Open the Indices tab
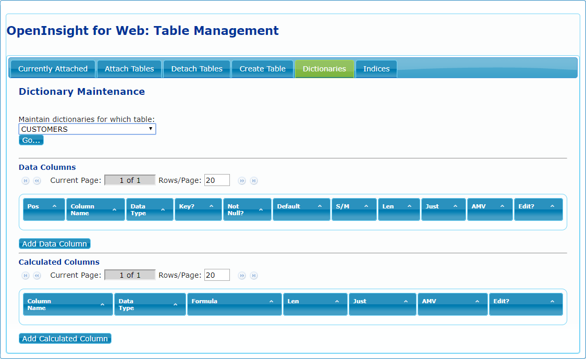The image size is (586, 359). pos(376,69)
